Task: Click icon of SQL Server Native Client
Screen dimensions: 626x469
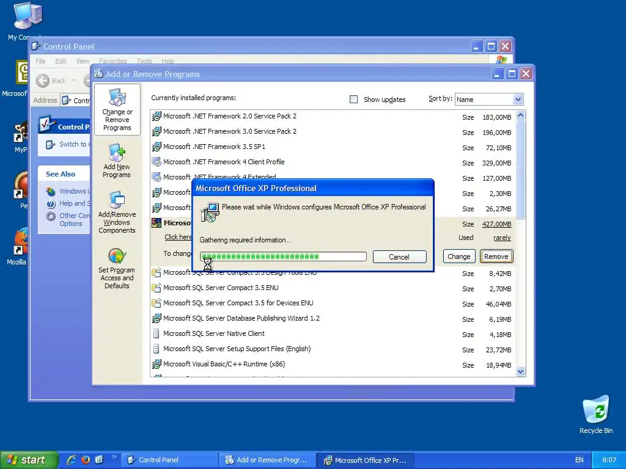Action: click(x=156, y=333)
